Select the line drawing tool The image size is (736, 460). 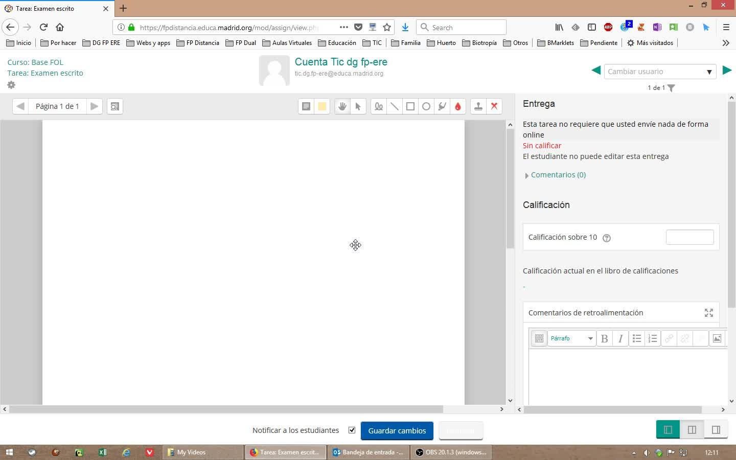394,106
